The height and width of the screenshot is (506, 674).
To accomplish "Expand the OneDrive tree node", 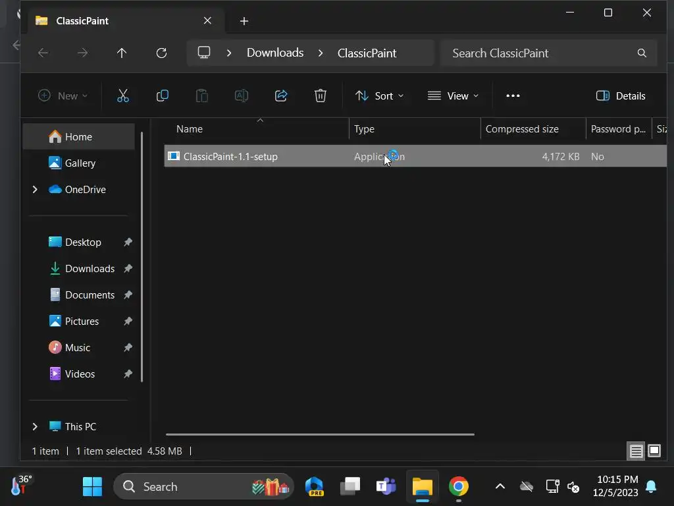I will pos(35,189).
